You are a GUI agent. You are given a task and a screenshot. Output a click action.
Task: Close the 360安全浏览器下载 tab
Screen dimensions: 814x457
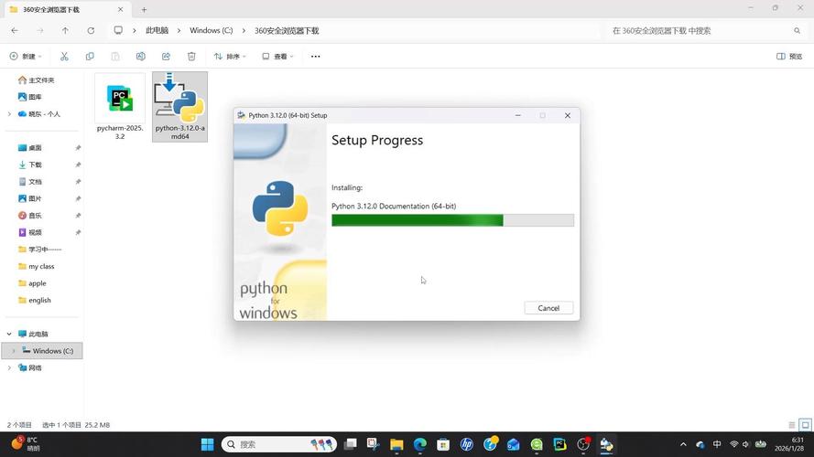(120, 9)
